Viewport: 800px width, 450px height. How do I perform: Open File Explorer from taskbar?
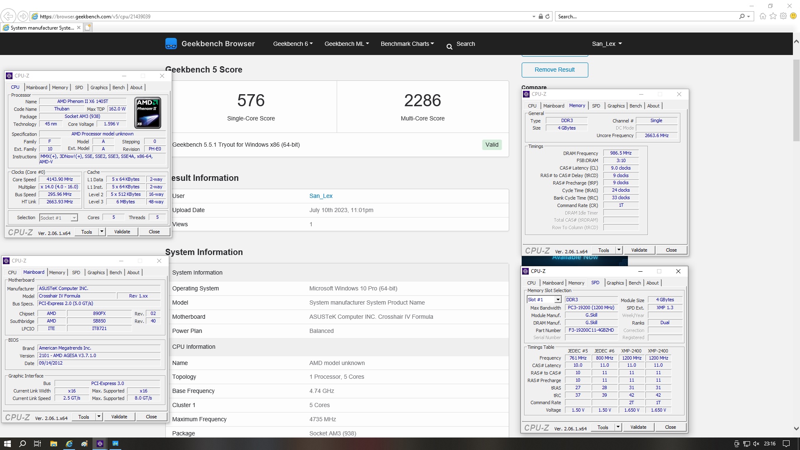(53, 444)
